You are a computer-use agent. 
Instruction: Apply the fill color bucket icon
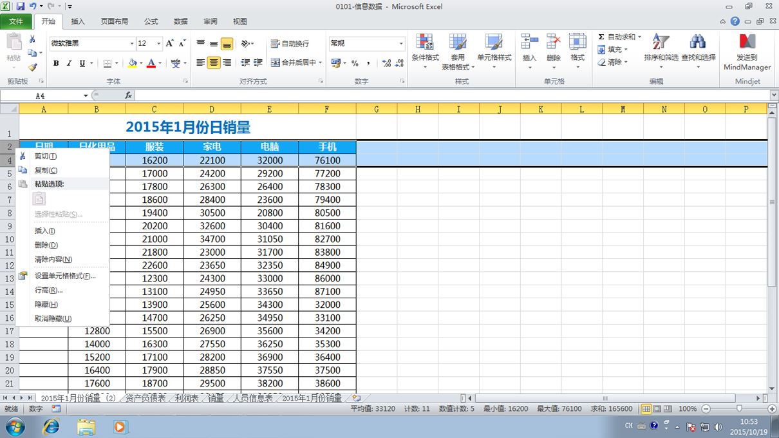pos(133,63)
